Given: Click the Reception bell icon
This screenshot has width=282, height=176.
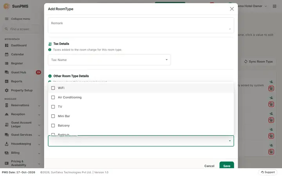Looking at the screenshot, I should [x=7, y=114].
